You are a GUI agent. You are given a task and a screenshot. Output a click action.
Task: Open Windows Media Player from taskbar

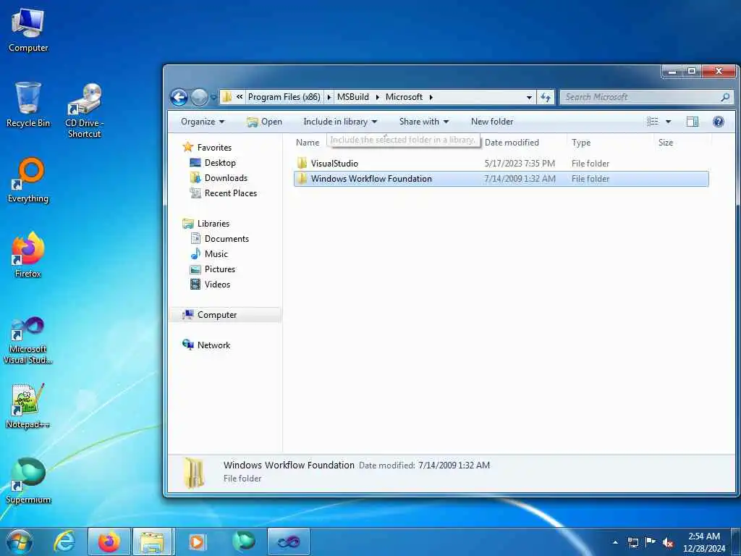coord(198,542)
